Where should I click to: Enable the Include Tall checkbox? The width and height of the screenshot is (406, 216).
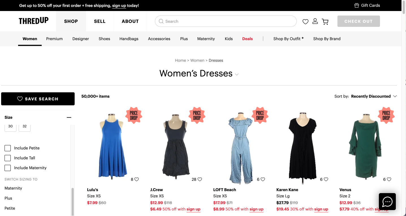(x=8, y=158)
